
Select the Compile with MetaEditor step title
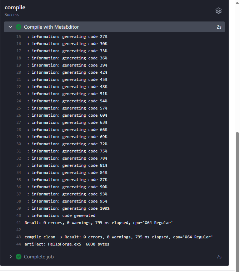(x=51, y=27)
